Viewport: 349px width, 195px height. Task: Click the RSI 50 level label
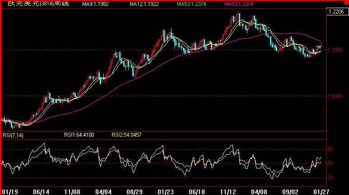tap(330, 163)
